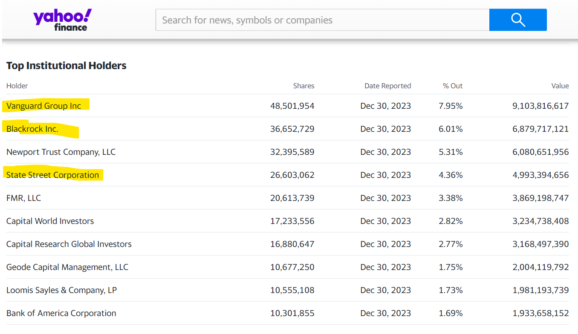This screenshot has width=578, height=334.
Task: Select Newport Trust 5.31% value
Action: tap(451, 152)
